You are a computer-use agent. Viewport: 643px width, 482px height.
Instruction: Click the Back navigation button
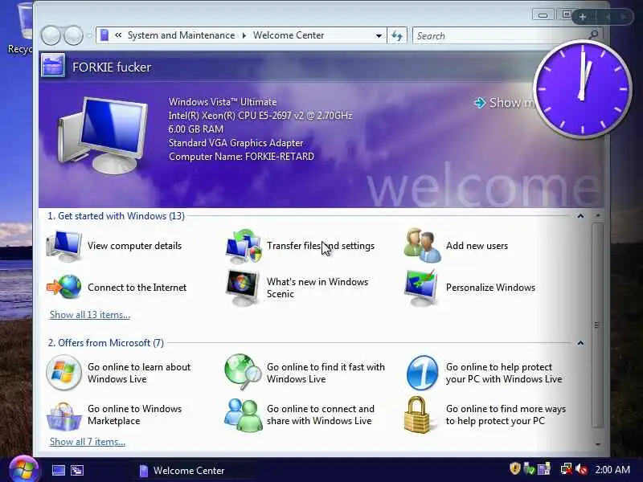point(51,35)
